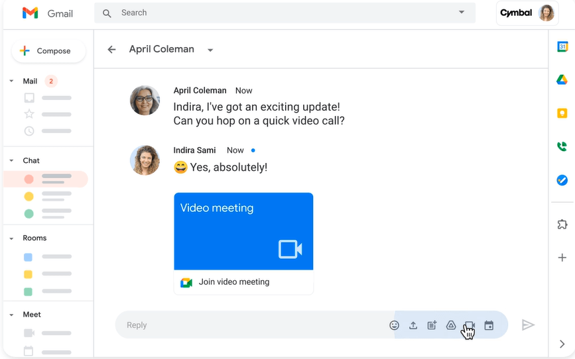This screenshot has height=359, width=575.
Task: Collapse the Rooms section
Action: click(11, 238)
